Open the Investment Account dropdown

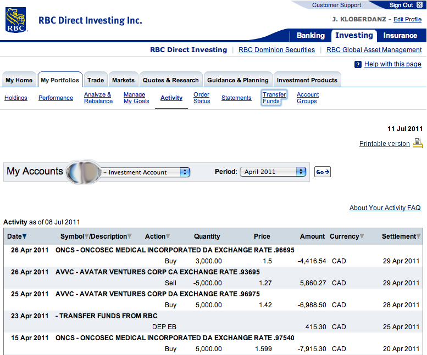tap(145, 172)
